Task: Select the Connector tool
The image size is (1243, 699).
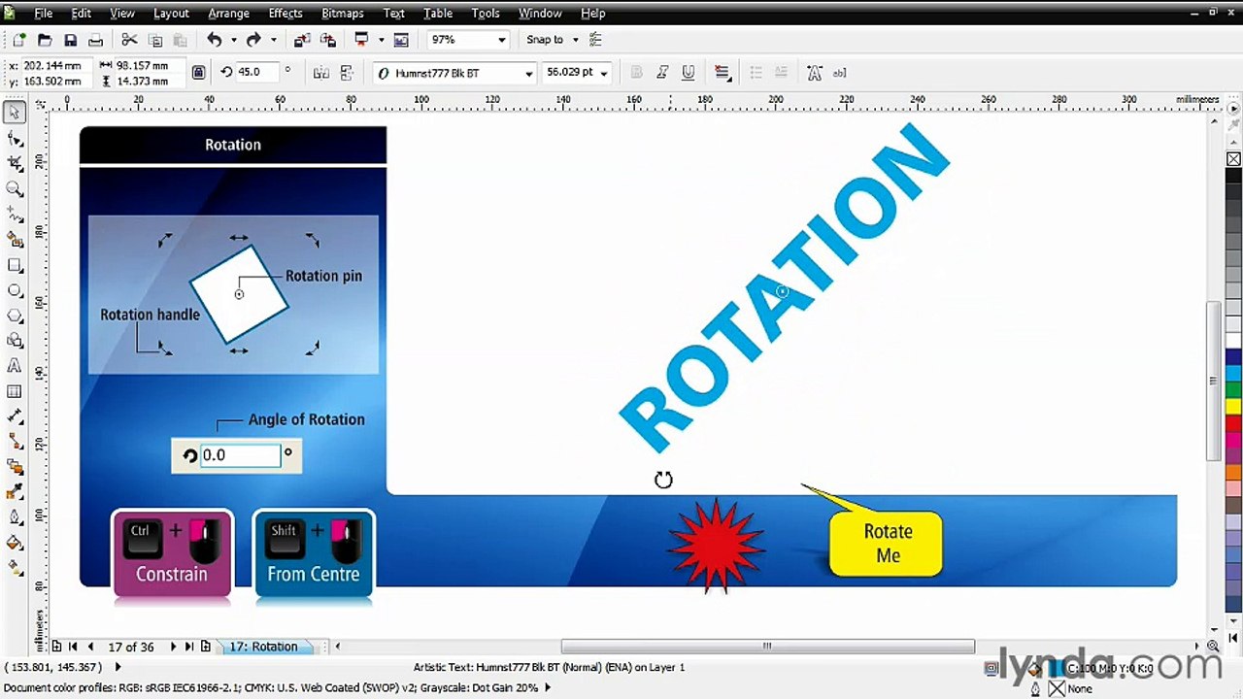Action: coord(15,442)
